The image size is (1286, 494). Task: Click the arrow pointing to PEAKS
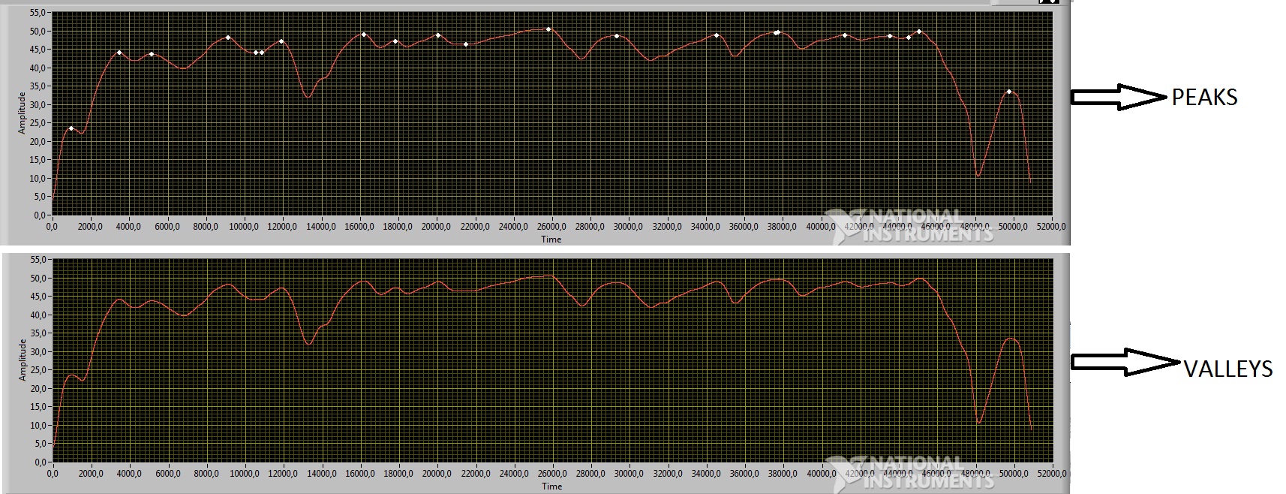click(x=1118, y=97)
